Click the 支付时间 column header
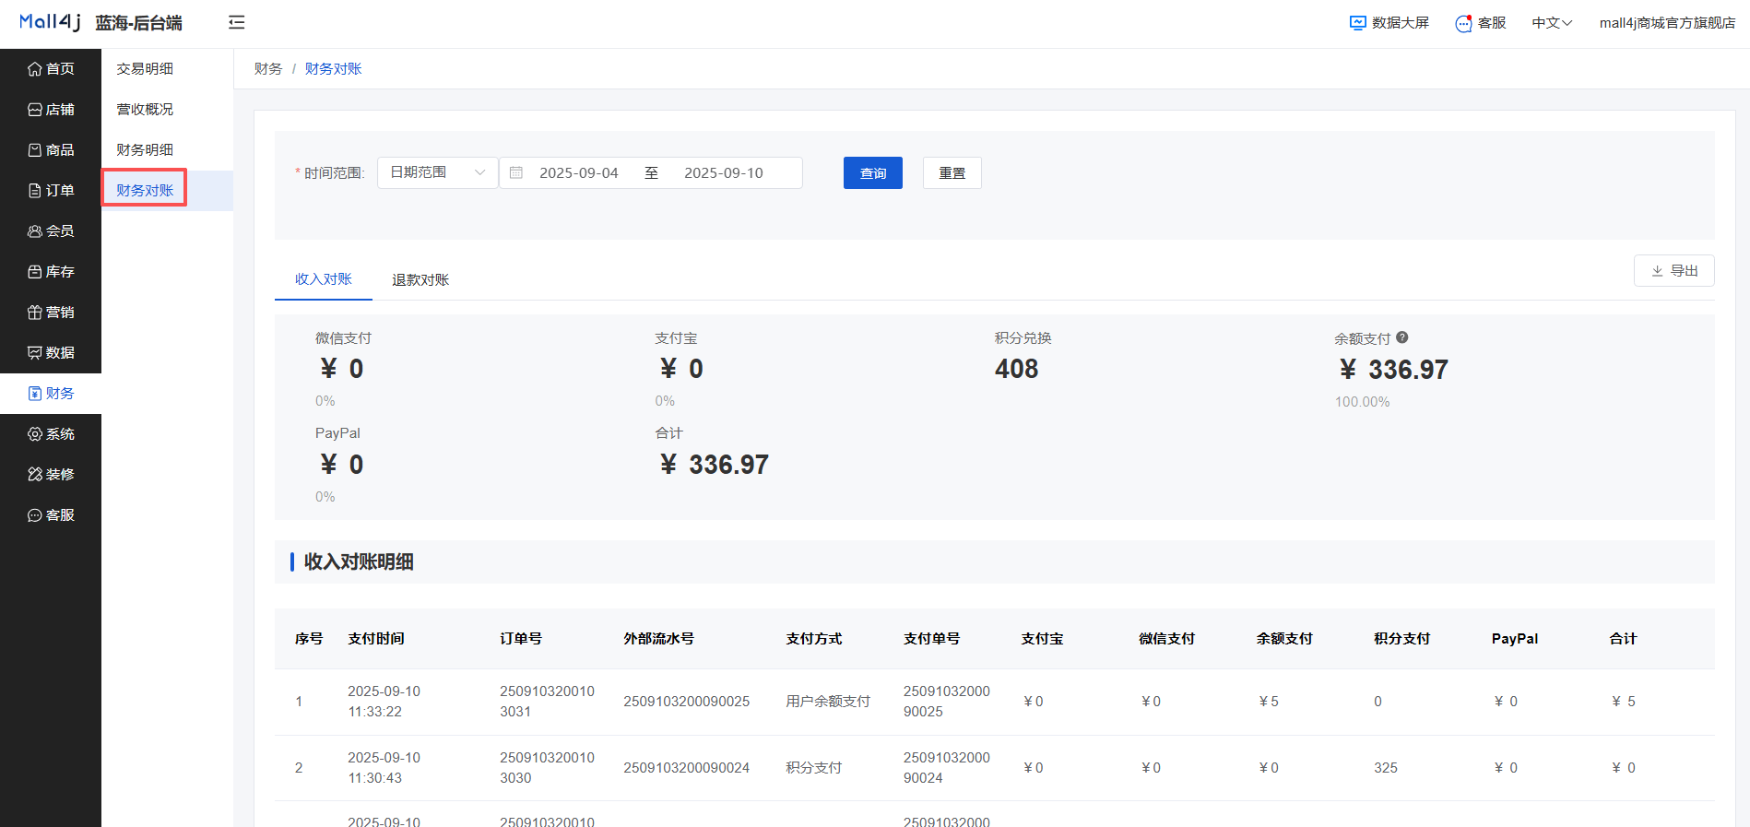The image size is (1750, 827). [376, 639]
